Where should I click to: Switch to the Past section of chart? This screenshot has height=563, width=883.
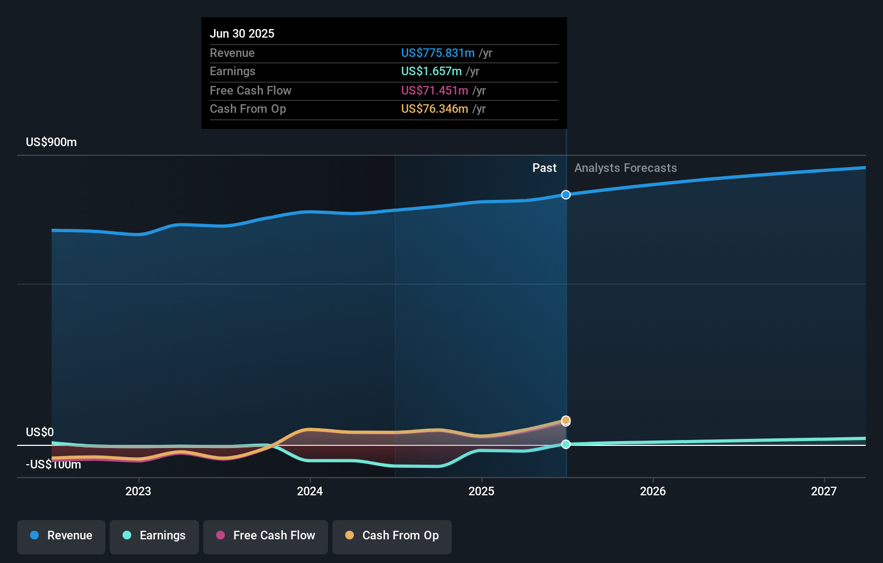tap(545, 168)
